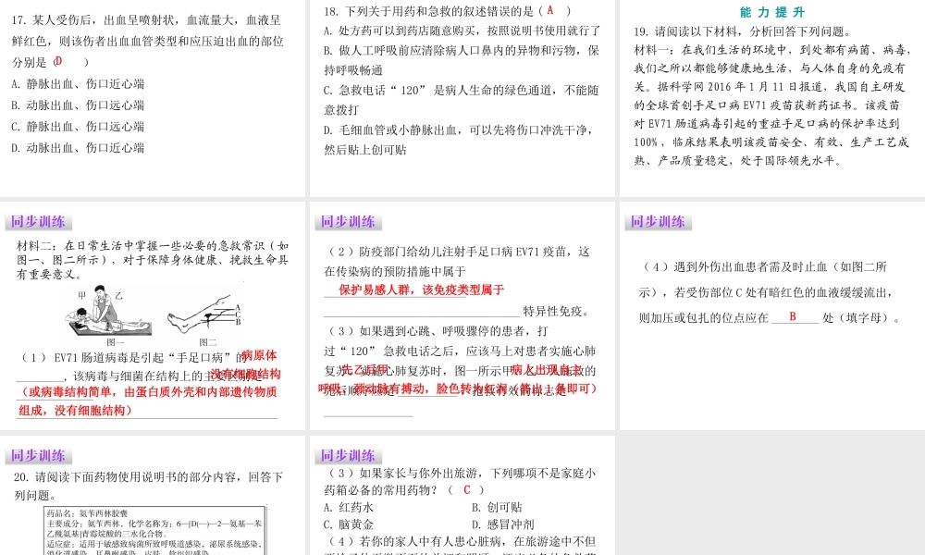
Task: Click the red answer 病原体
Action: pos(259,355)
